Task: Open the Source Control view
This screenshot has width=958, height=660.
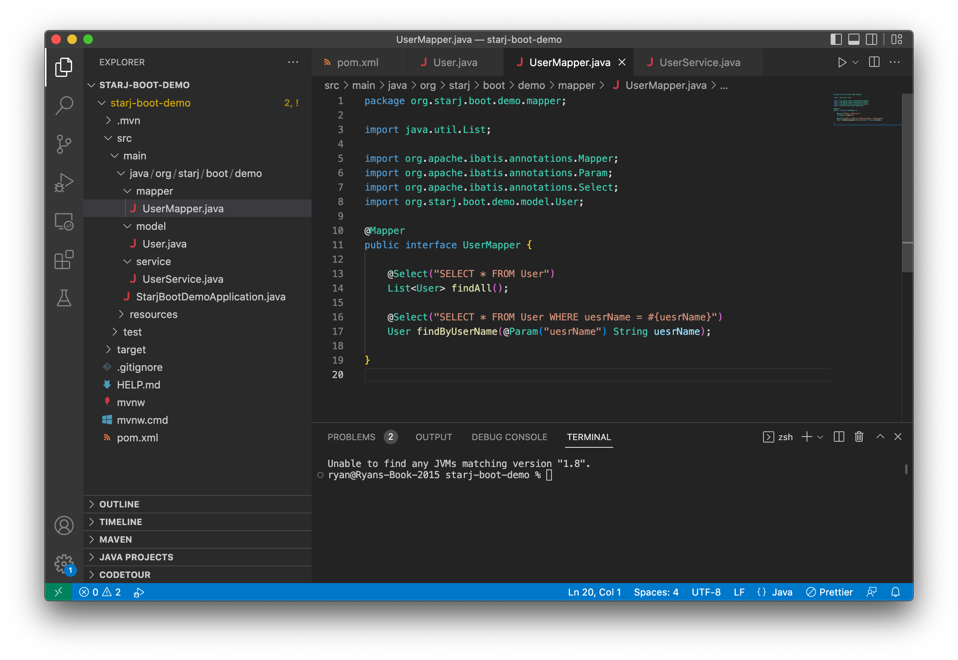Action: point(64,144)
